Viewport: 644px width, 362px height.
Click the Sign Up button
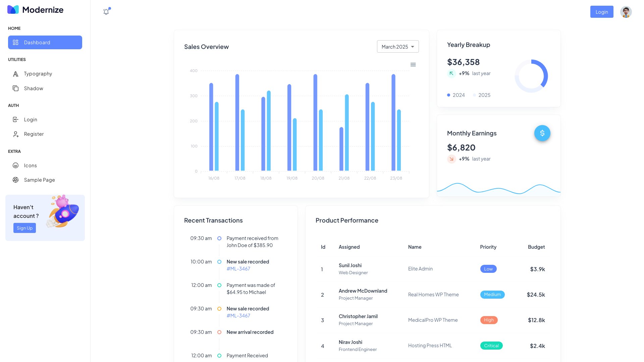(x=24, y=228)
